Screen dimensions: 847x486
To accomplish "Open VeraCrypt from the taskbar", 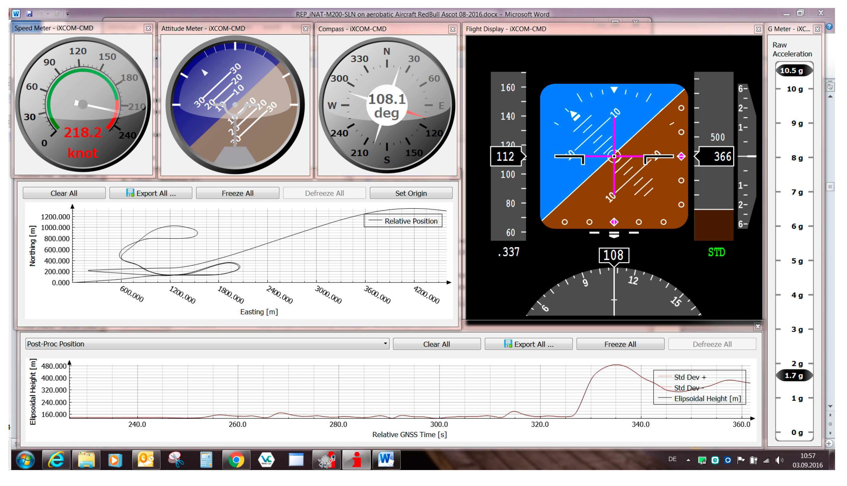I will pos(266,460).
